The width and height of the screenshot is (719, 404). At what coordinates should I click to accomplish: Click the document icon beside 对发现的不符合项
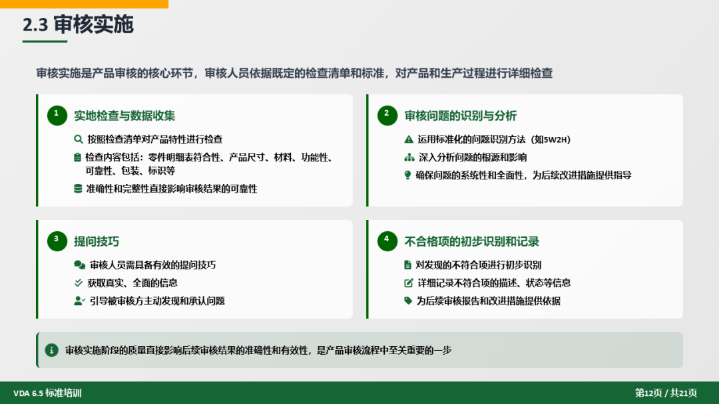coord(408,265)
